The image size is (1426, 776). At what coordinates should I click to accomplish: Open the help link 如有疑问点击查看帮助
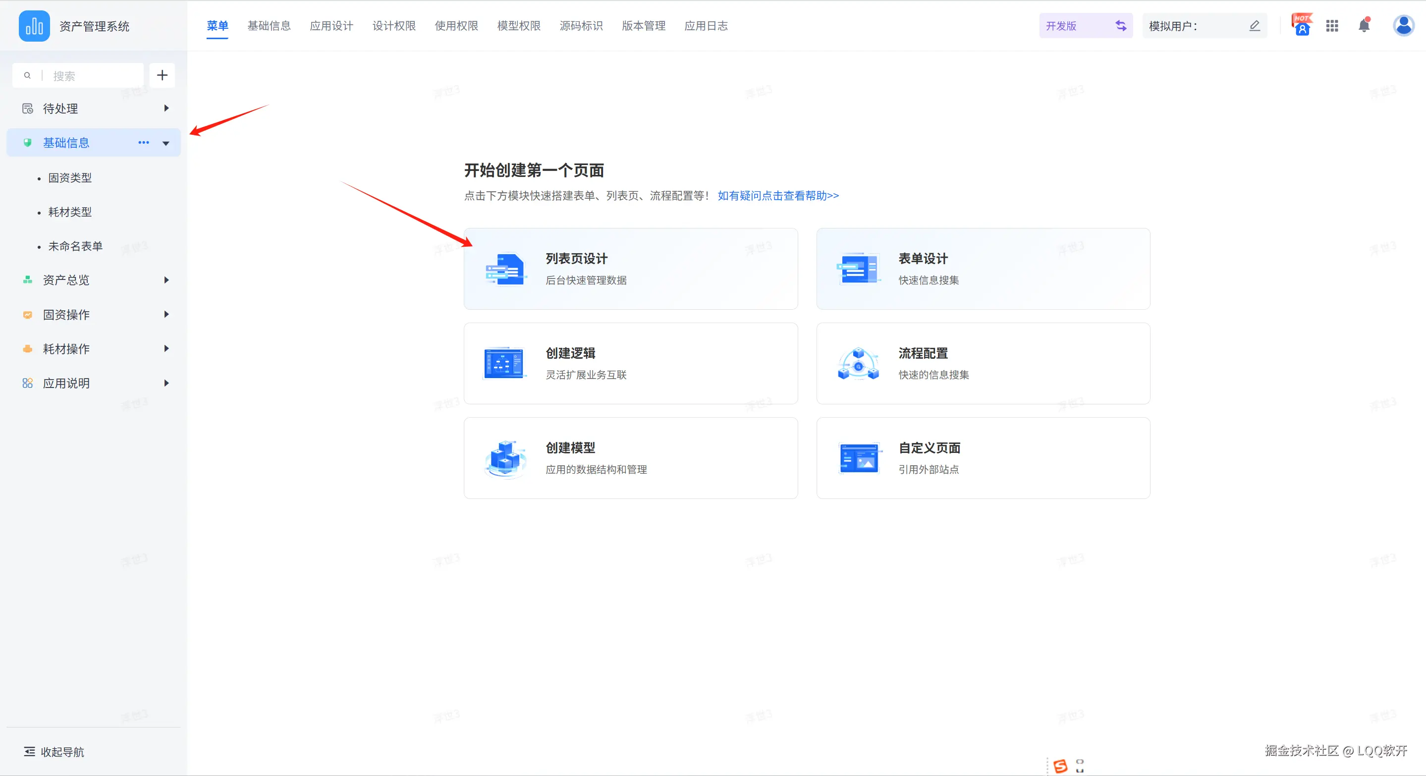point(778,195)
